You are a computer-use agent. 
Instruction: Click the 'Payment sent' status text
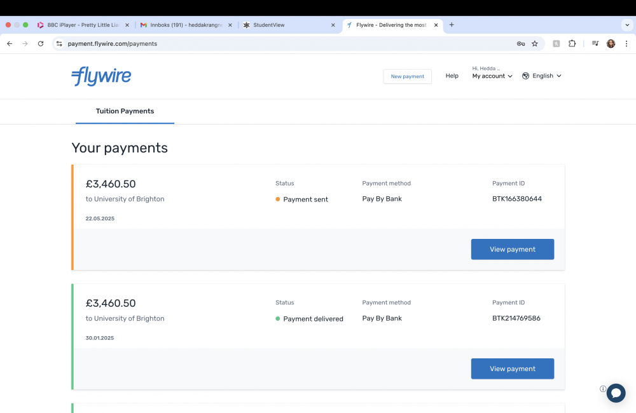[x=305, y=200]
